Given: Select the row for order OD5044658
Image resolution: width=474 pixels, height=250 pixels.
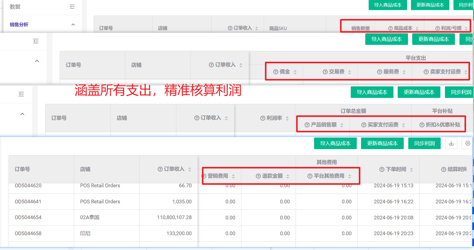Looking at the screenshot, I should pos(28,233).
